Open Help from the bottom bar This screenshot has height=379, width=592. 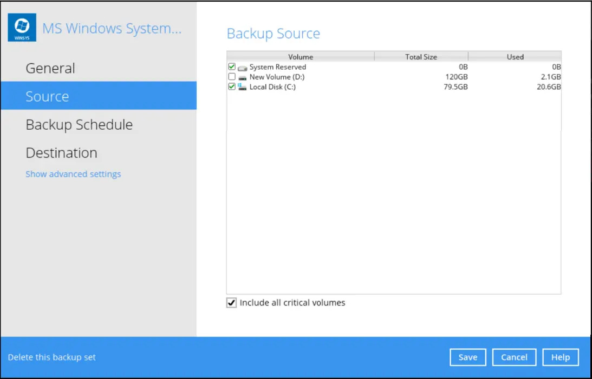pos(561,357)
